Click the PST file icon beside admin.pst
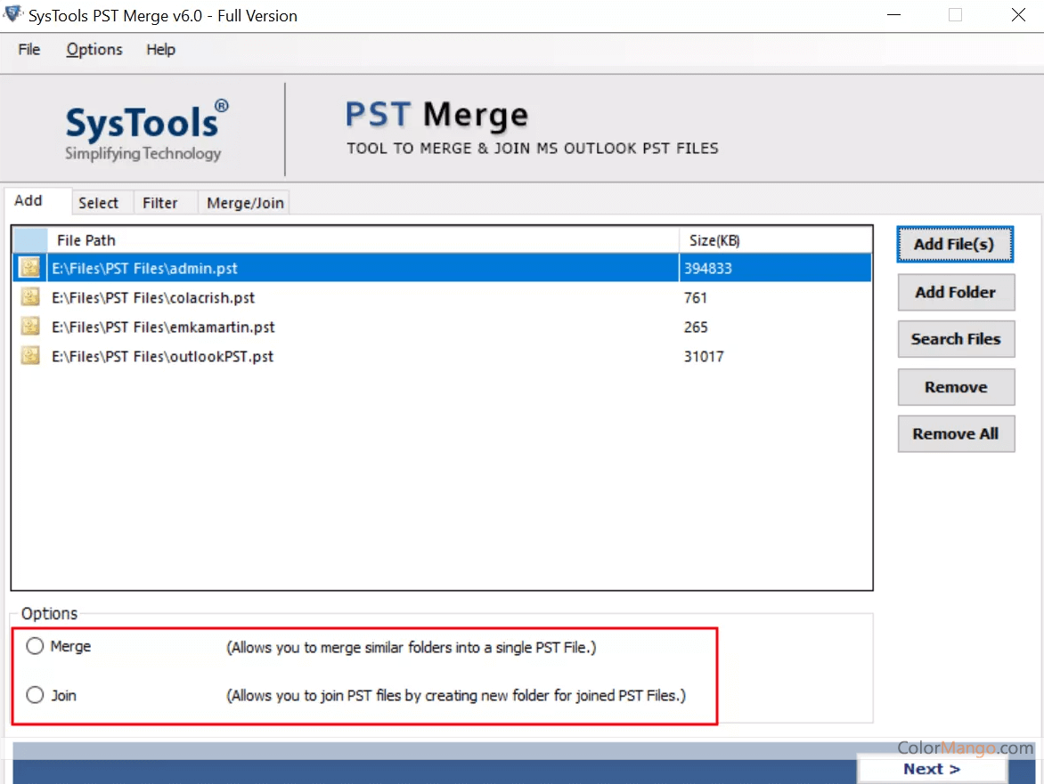1044x784 pixels. 31,268
